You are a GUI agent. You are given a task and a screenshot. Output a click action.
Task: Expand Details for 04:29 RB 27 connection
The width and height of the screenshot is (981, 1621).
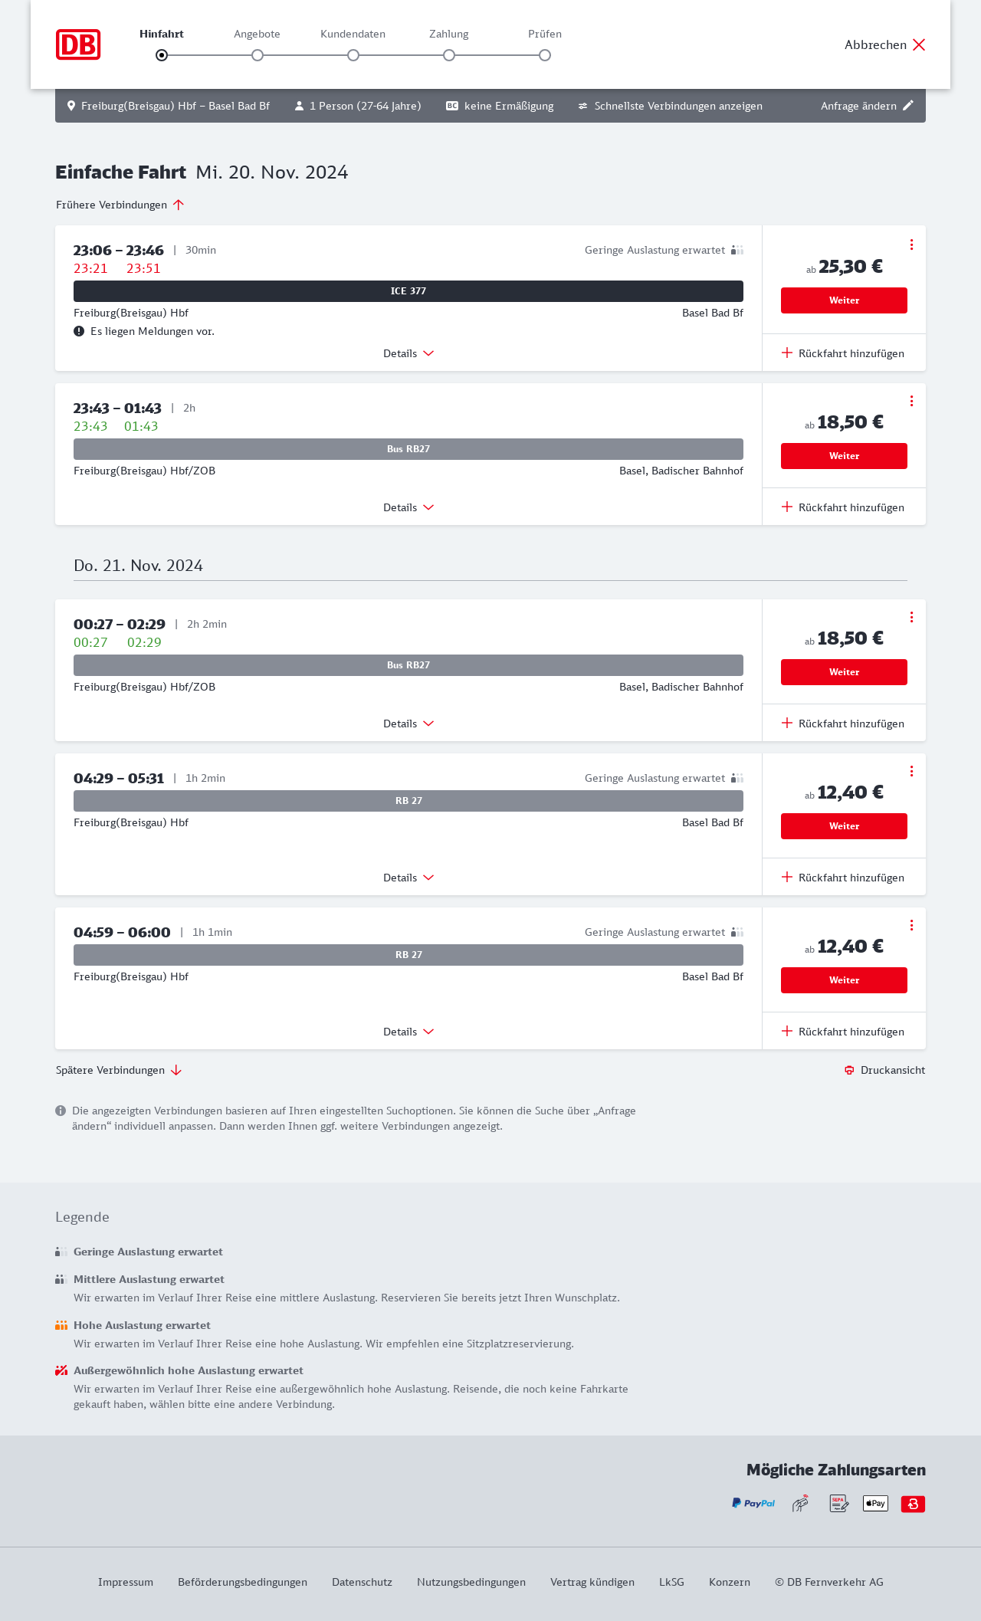coord(408,878)
